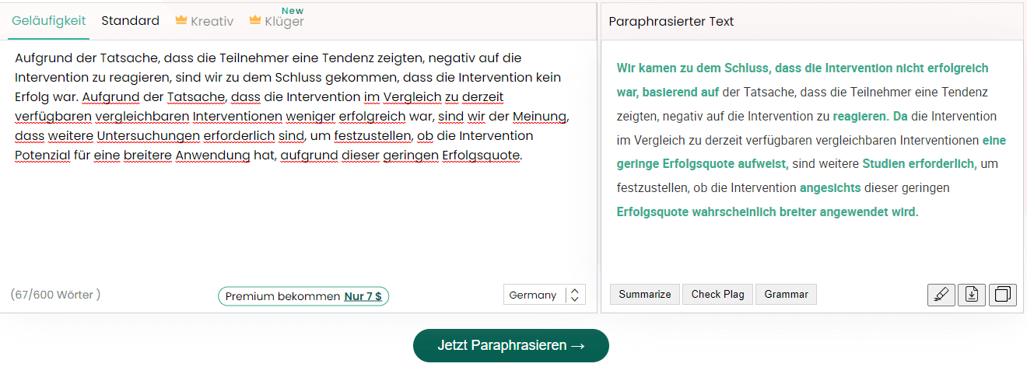Click the Grammar button
1027x367 pixels.
(x=786, y=294)
